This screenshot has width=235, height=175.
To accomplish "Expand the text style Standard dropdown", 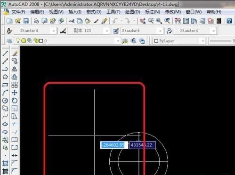I will click(54, 31).
